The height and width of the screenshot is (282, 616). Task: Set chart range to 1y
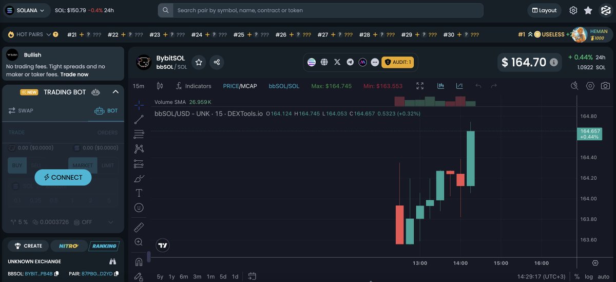click(x=172, y=276)
